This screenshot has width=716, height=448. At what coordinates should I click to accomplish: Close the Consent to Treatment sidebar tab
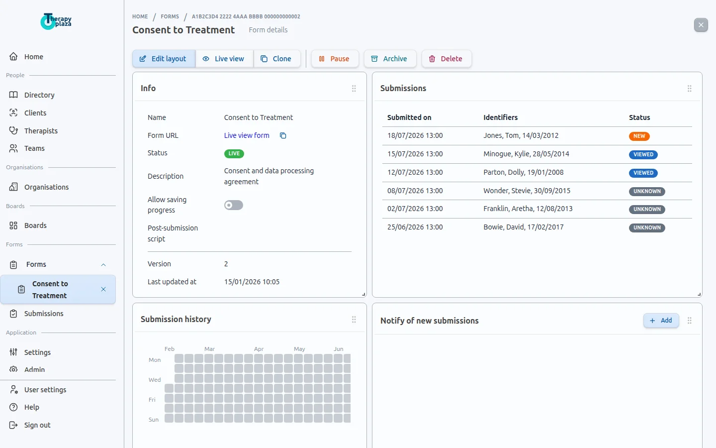pos(103,289)
